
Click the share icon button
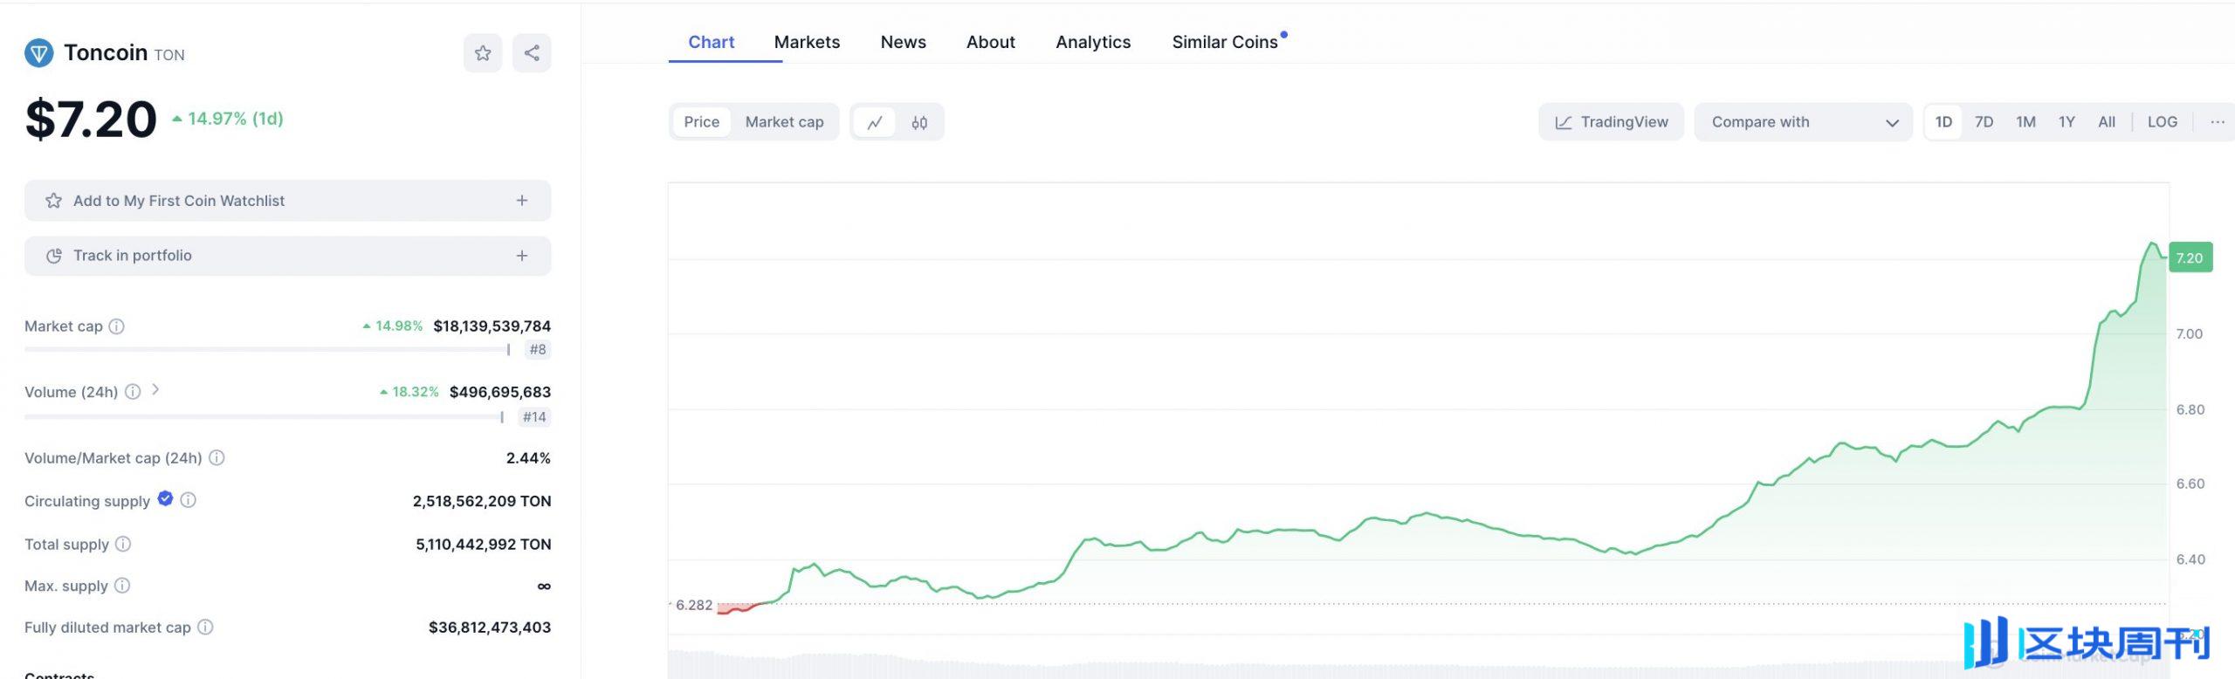tap(532, 53)
